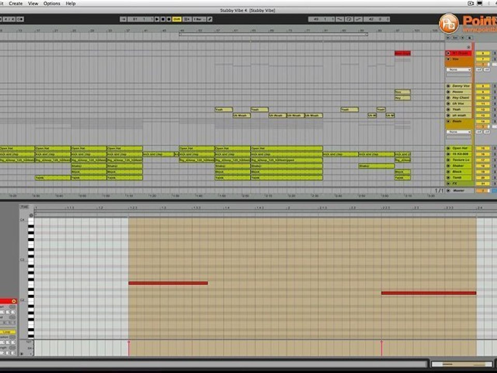Click the camera icon in macOS menu bar
Image resolution: width=497 pixels, height=373 pixels.
point(471,4)
